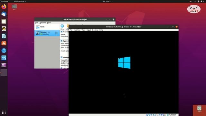Click the Right Ctrl host key indicator
206x116 pixels.
point(172,115)
